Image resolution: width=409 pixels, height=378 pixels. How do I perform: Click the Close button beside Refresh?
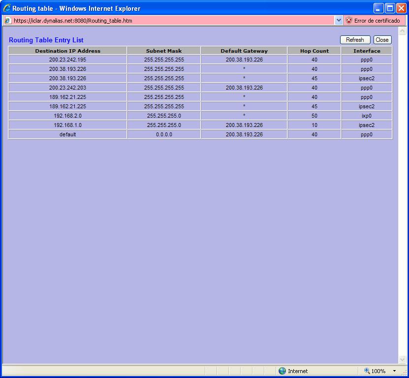[x=382, y=40]
